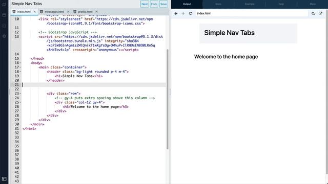The height and width of the screenshot is (184, 328).
Task: Click the Fork button
Action: pos(154,4)
